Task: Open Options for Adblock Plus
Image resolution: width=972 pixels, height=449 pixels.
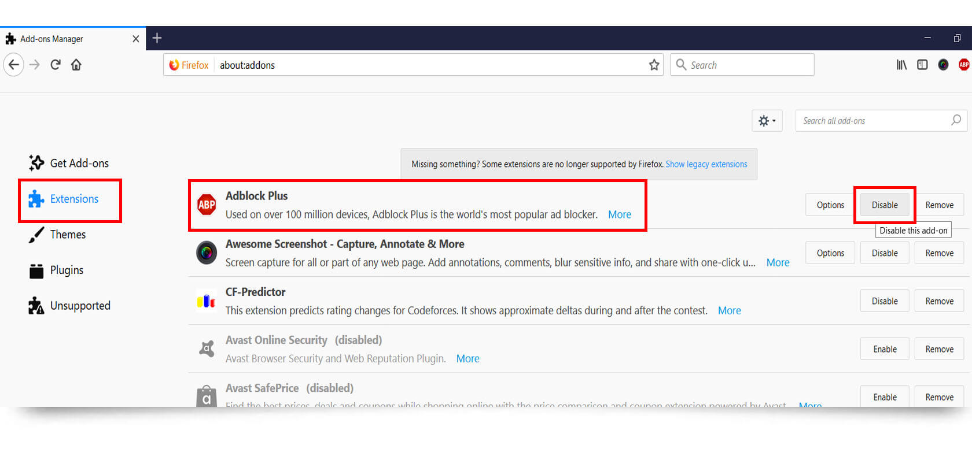Action: tap(830, 205)
